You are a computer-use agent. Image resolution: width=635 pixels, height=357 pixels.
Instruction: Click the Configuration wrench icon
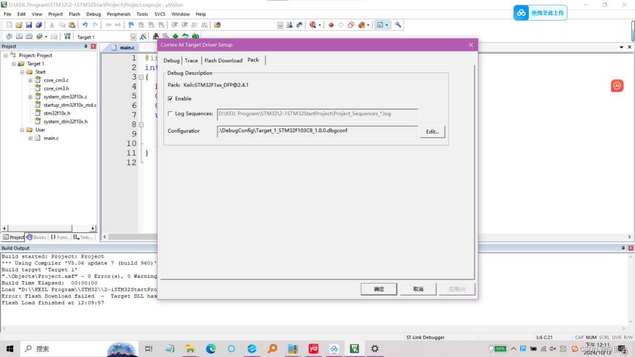398,25
